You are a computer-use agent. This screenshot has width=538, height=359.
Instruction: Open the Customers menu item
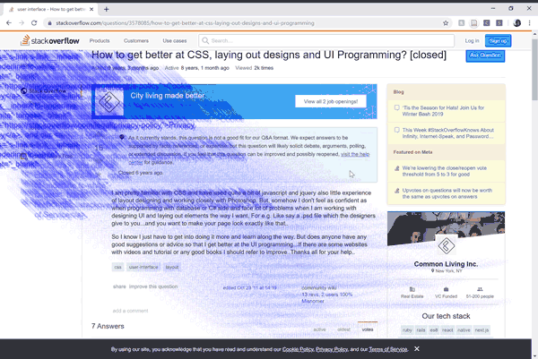tap(136, 41)
